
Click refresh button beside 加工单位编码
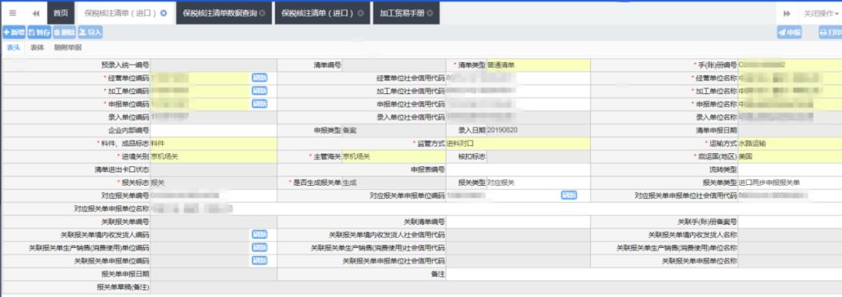260,91
